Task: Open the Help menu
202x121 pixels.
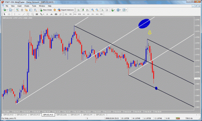Action: 49,6
